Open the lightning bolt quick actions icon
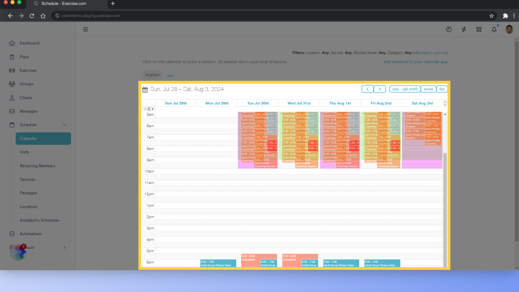 (464, 29)
